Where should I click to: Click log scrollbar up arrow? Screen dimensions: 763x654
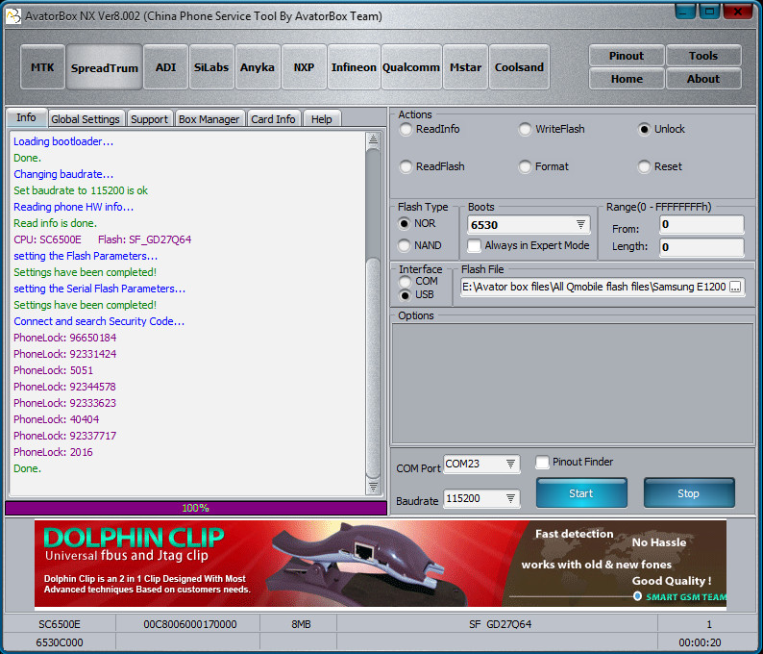[x=373, y=139]
